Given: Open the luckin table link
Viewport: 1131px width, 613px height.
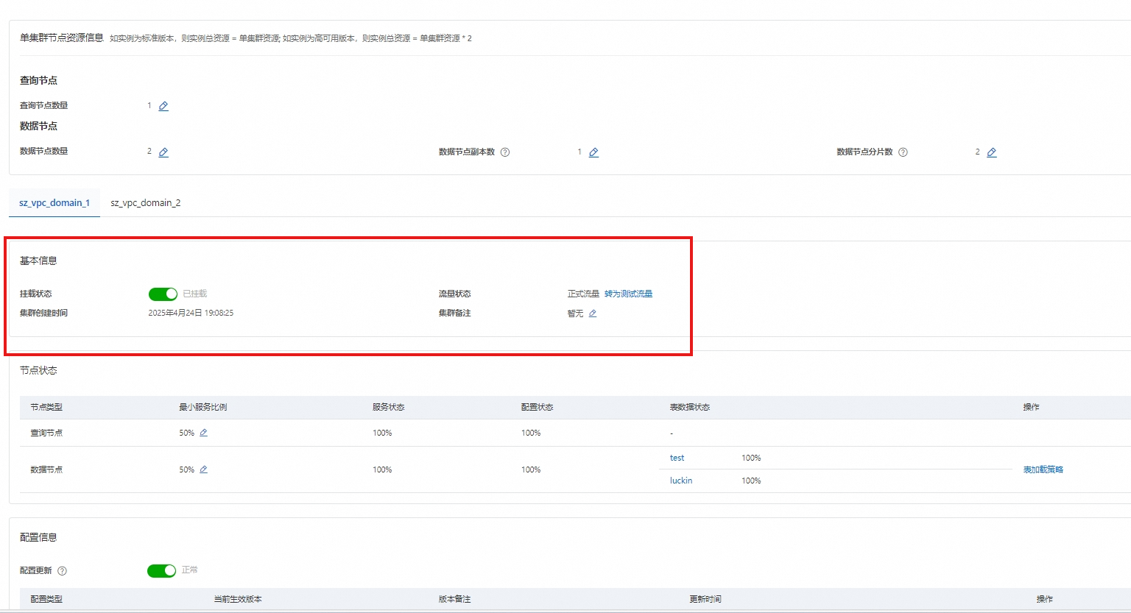Looking at the screenshot, I should click(x=681, y=481).
